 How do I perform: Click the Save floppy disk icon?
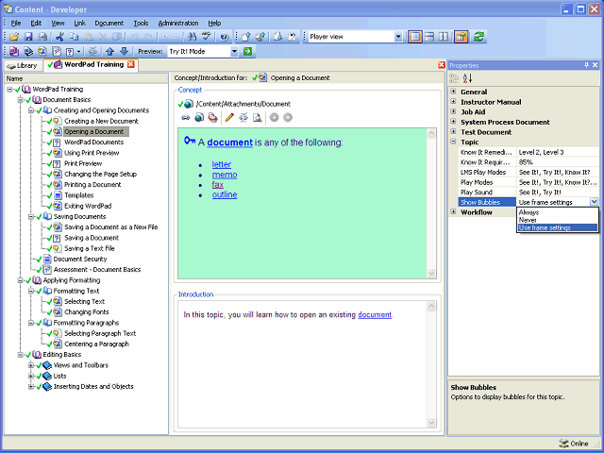(x=28, y=37)
